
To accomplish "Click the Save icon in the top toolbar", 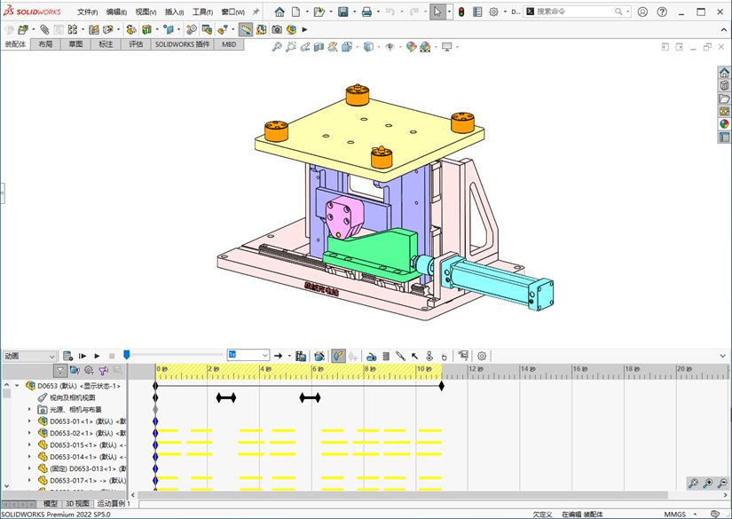I will (342, 12).
